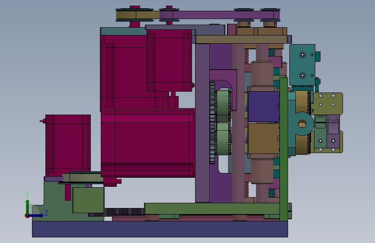The height and width of the screenshot is (243, 375).
Task: Select the teal bracket with two round screws
Action: pos(302,65)
